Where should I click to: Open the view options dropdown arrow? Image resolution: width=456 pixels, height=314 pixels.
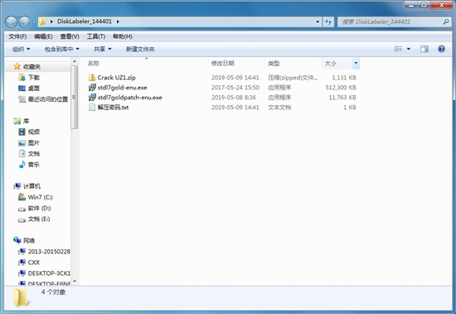pos(409,49)
